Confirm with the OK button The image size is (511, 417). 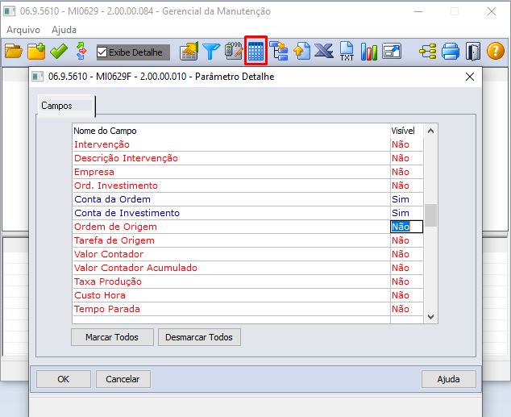pyautogui.click(x=63, y=379)
